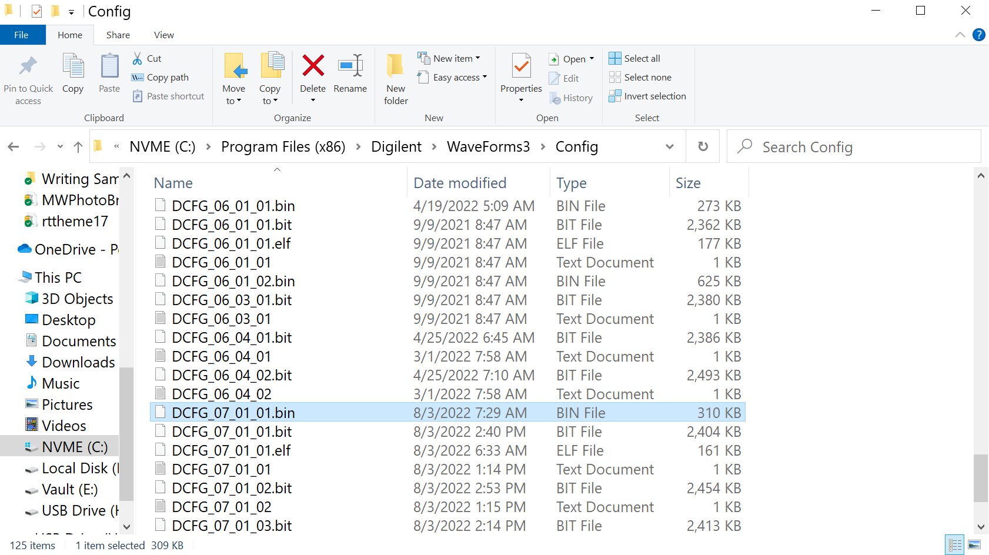This screenshot has height=555, width=989.
Task: Refresh the Config folder view
Action: coord(703,146)
